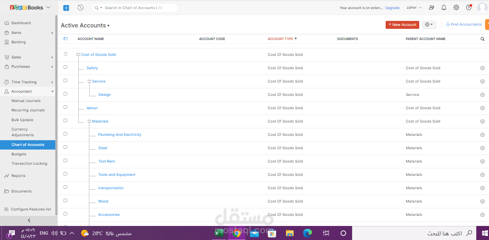489x240 pixels.
Task: Click the search icon in table header
Action: click(x=482, y=39)
